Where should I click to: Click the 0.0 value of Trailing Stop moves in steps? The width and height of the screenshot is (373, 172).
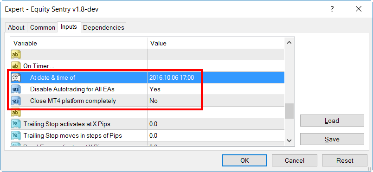point(216,136)
